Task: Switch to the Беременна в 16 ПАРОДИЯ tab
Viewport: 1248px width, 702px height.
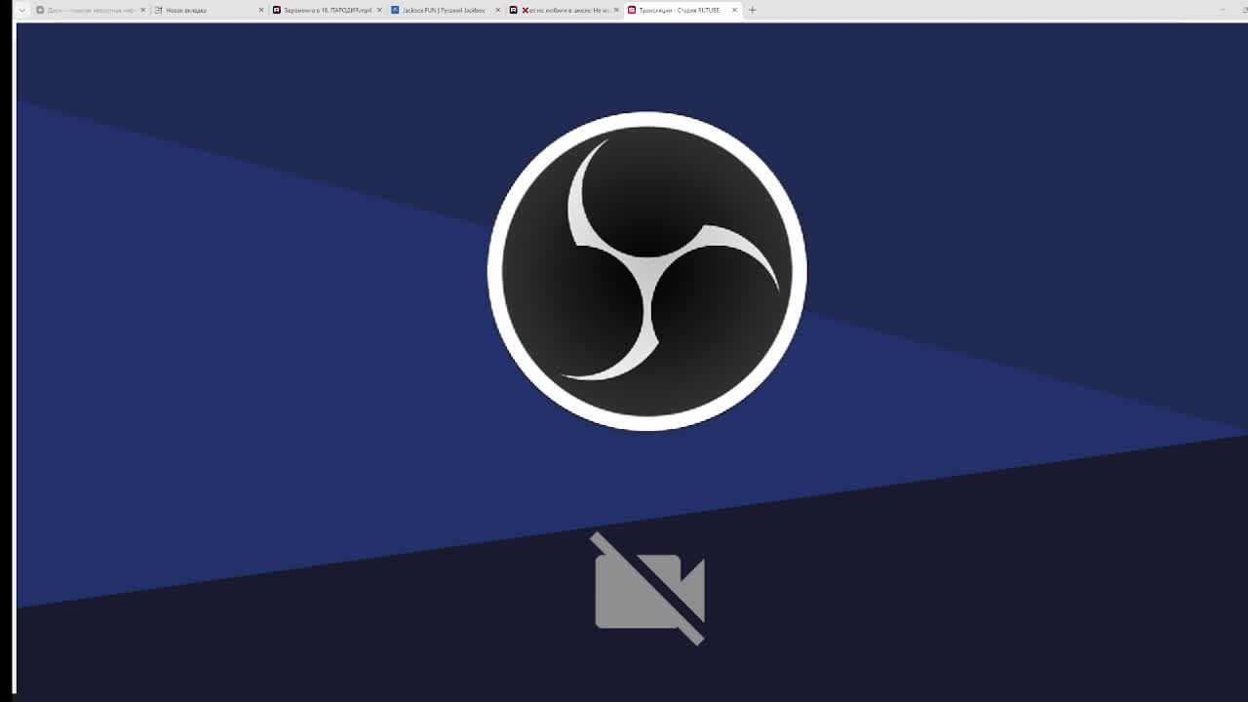Action: point(327,10)
